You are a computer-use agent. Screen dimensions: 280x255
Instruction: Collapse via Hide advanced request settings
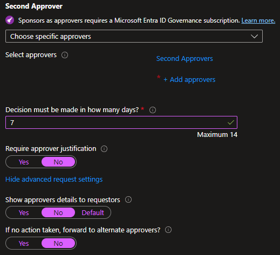click(x=54, y=180)
